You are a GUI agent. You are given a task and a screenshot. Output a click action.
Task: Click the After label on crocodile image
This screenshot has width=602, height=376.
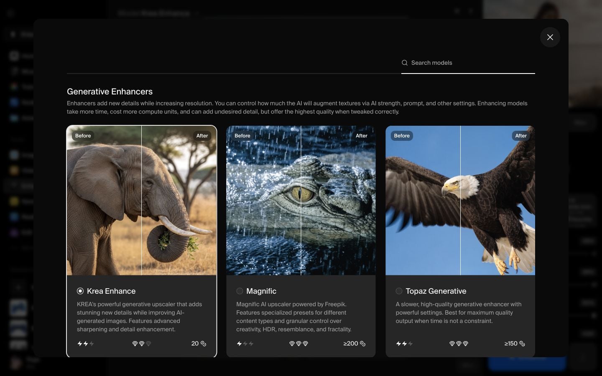[362, 136]
